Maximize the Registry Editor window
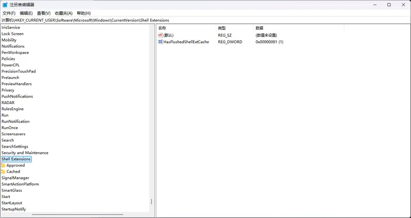The image size is (411, 218). (389, 5)
